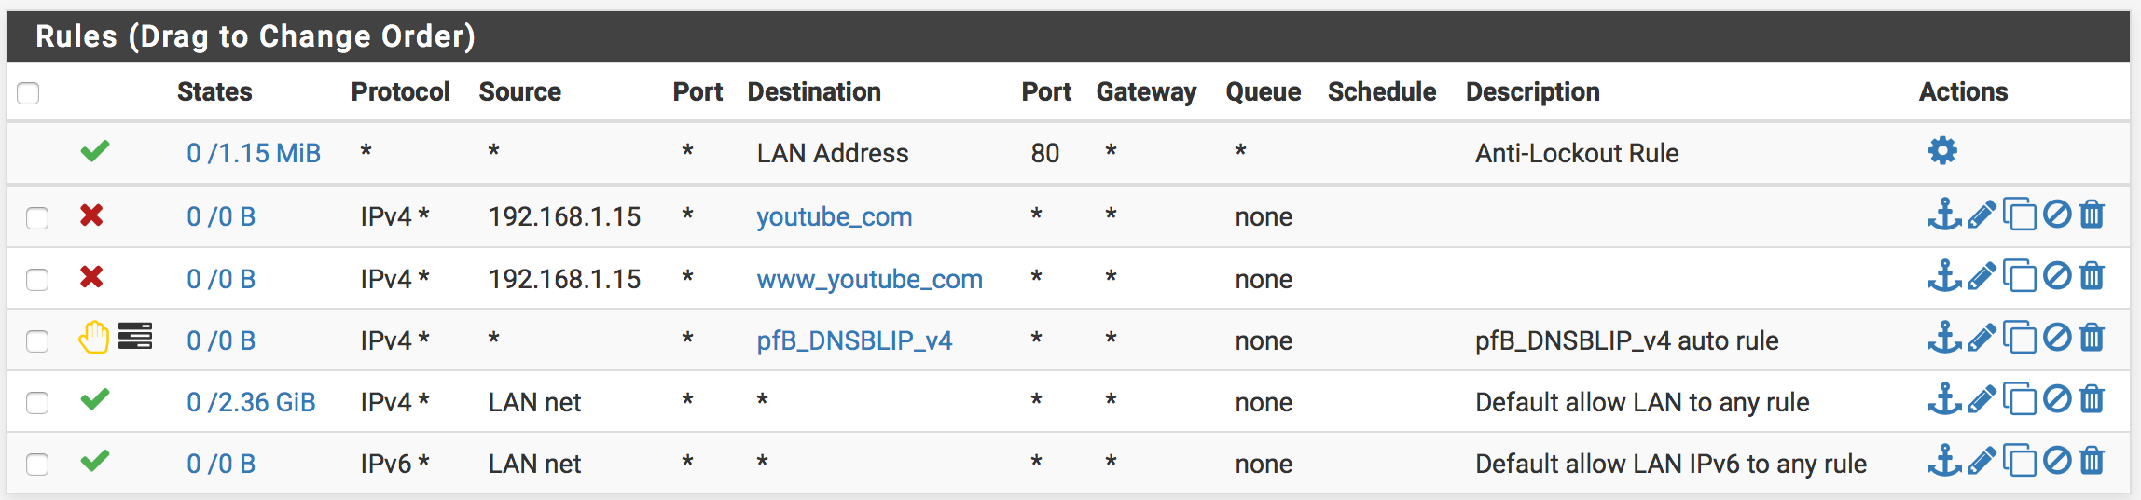2141x500 pixels.
Task: Select the pfB_DNSBLIP_v4 rule checkbox
Action: pyautogui.click(x=37, y=341)
